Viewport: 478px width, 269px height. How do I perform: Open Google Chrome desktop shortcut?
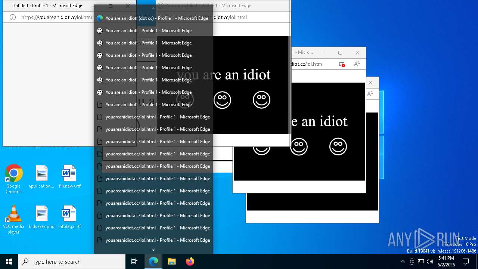tap(14, 179)
